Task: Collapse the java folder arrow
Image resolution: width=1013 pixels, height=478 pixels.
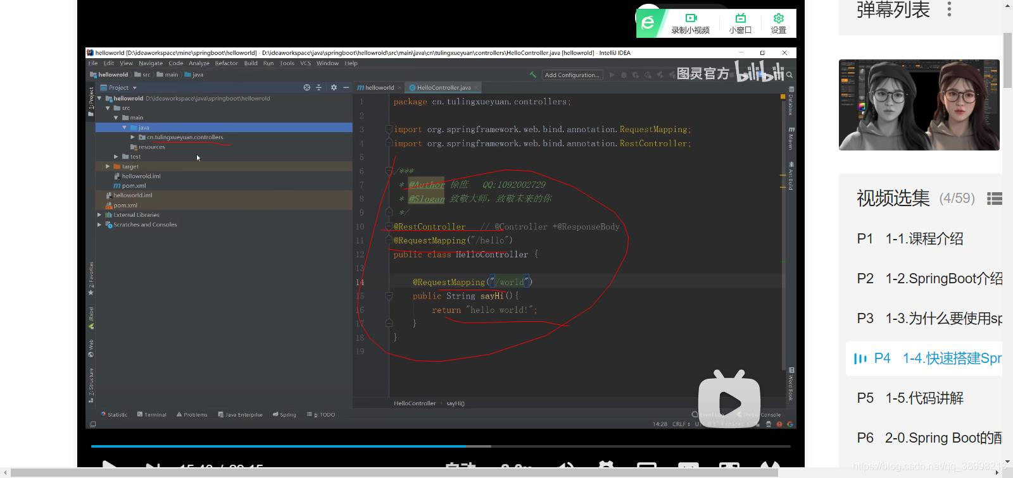Action: (125, 128)
